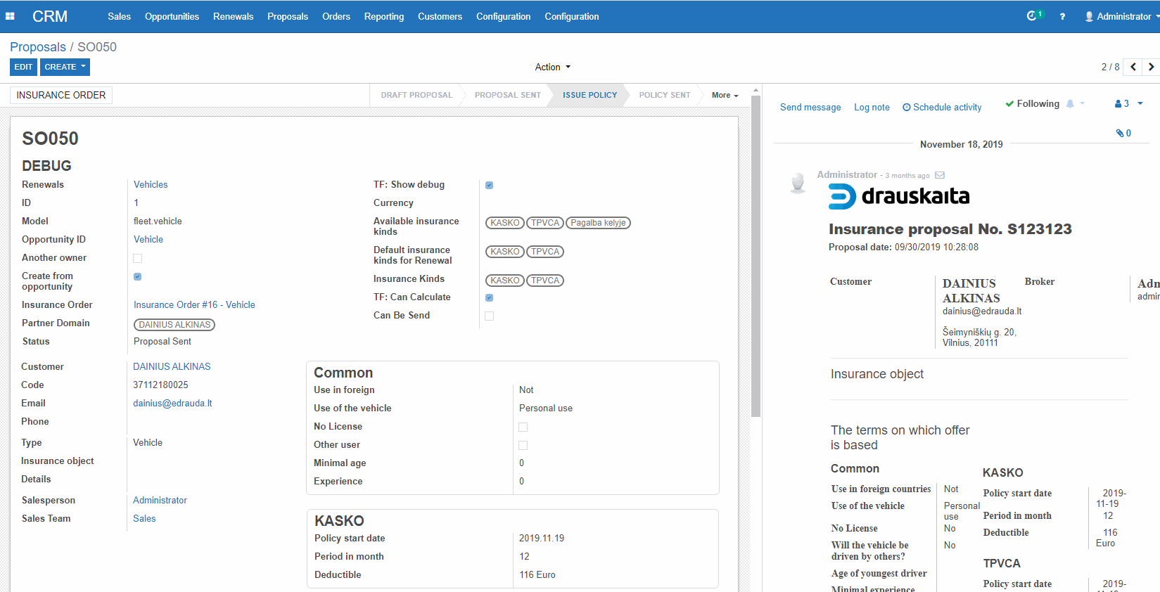Expand the More status dropdown
Screen dimensions: 1160x592
tap(725, 95)
